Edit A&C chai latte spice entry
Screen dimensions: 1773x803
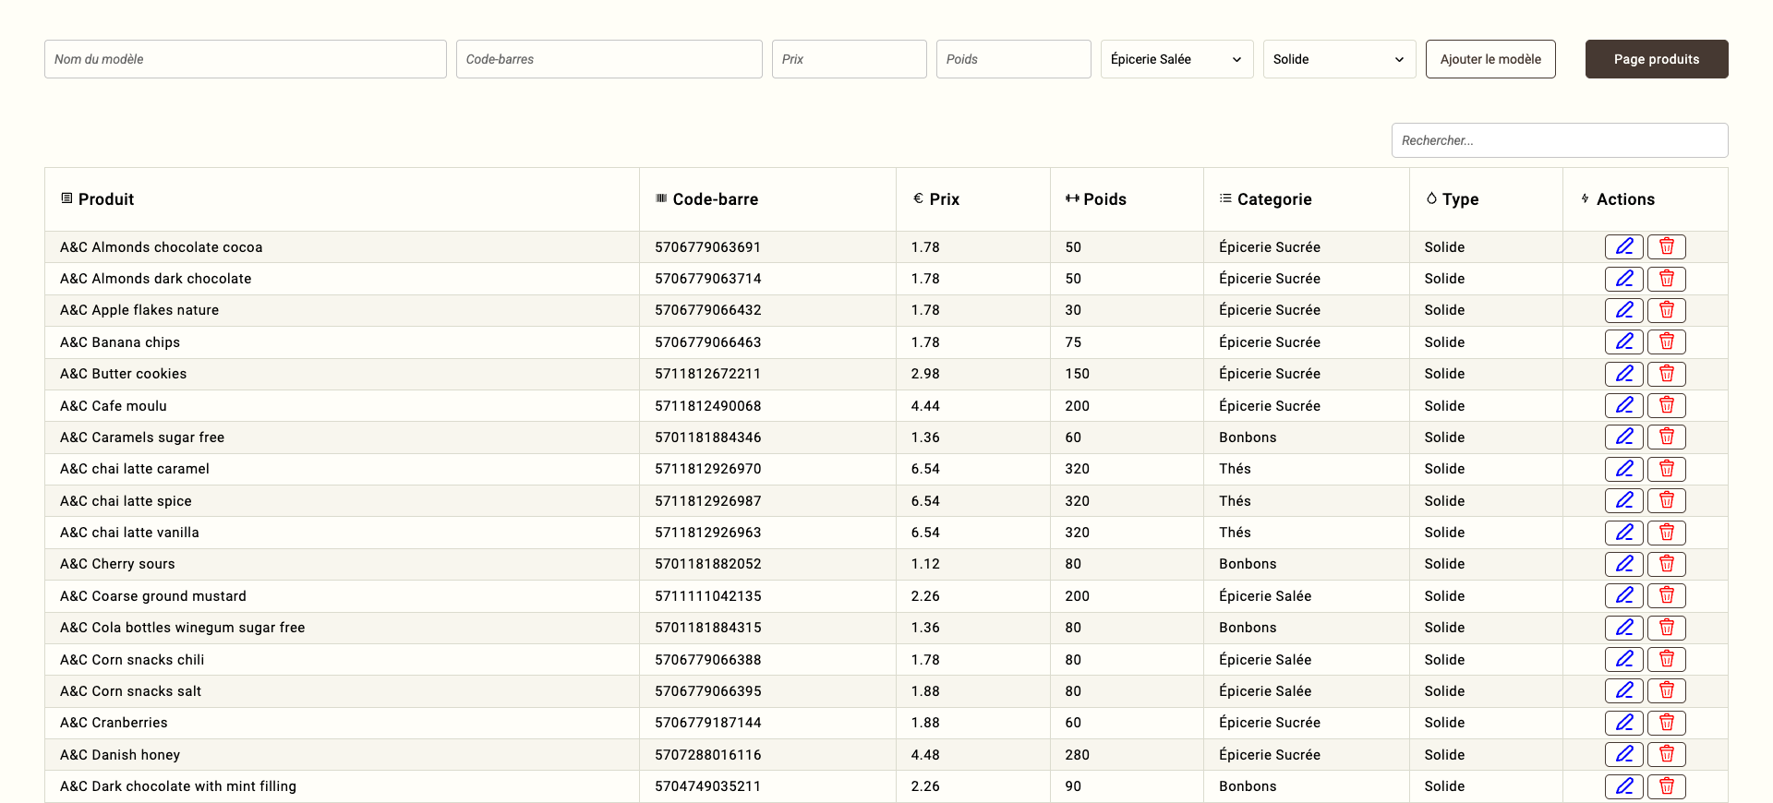(x=1623, y=500)
